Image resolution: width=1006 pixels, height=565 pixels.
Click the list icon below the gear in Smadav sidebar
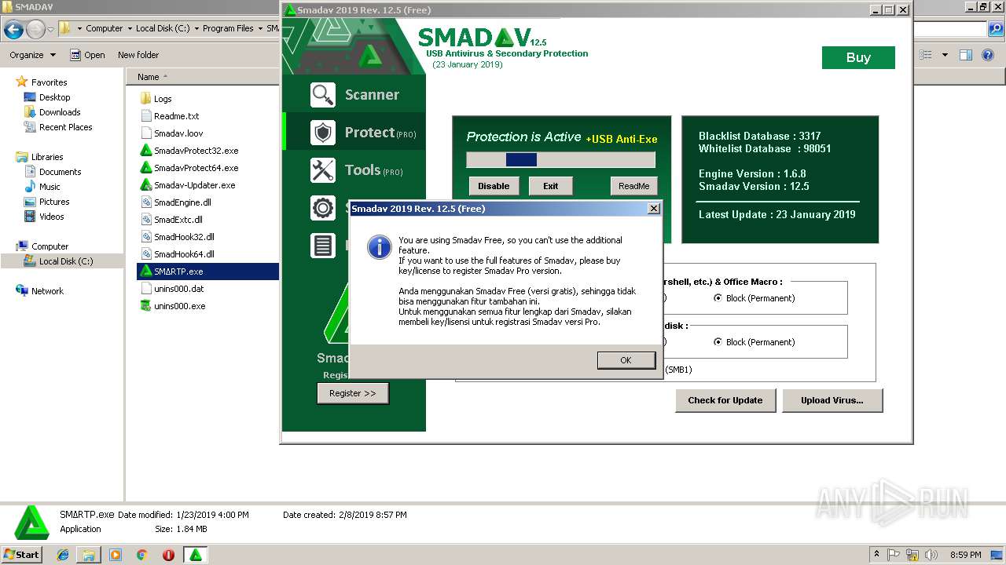click(x=322, y=246)
